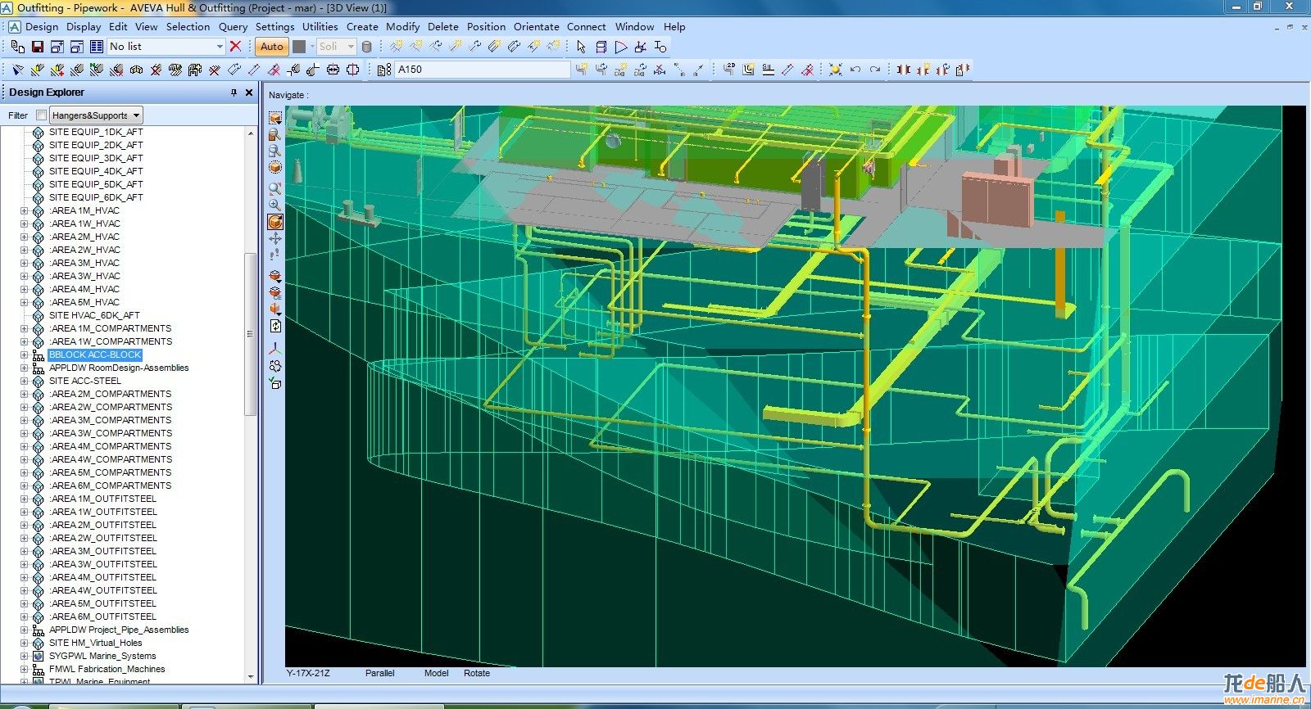Click the redo arrow icon
Viewport: 1311px width, 709px height.
pos(875,70)
